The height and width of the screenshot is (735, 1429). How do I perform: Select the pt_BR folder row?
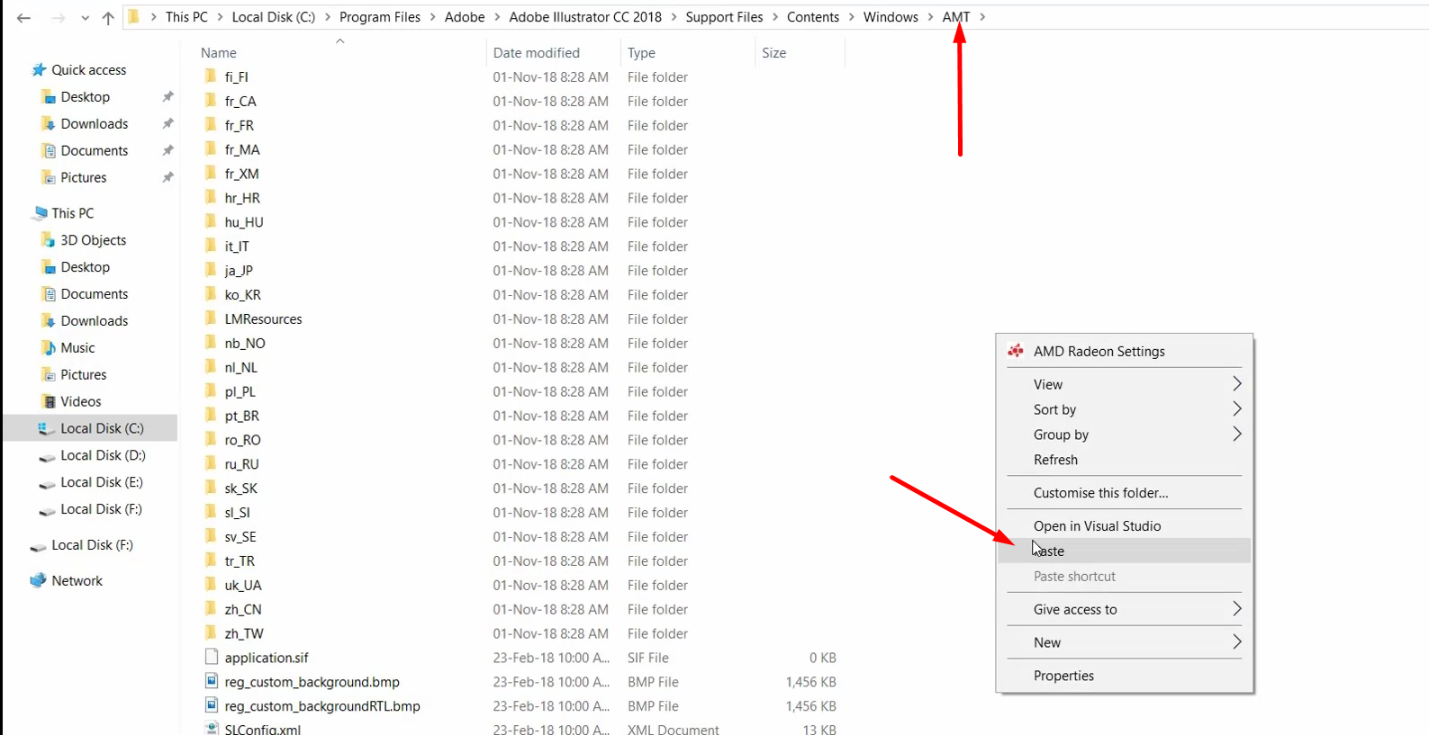(520, 416)
